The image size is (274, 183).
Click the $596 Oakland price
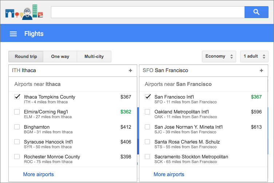click(256, 112)
